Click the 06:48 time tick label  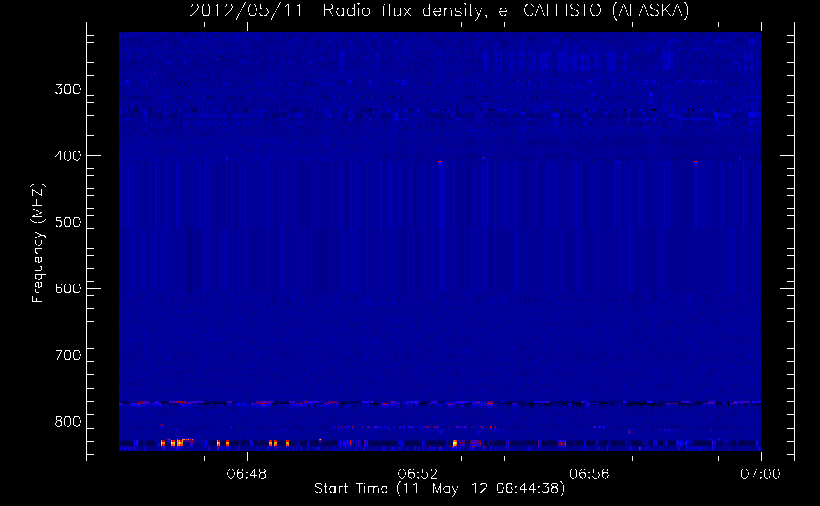tap(247, 474)
